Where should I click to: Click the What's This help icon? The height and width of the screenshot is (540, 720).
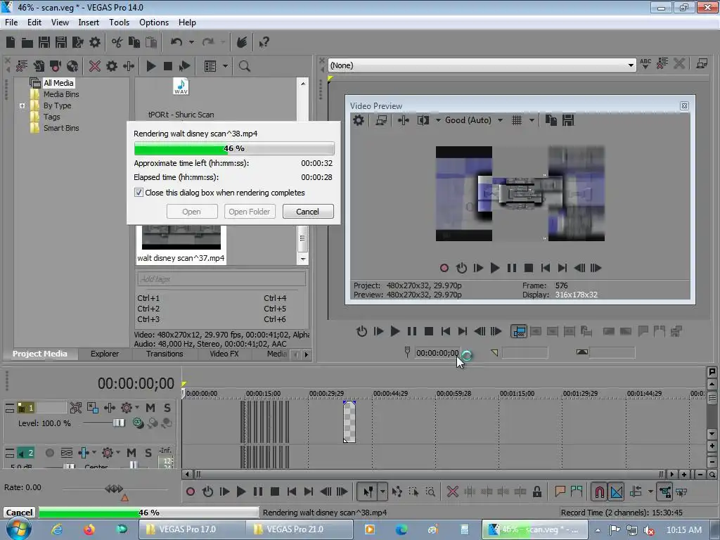click(264, 43)
